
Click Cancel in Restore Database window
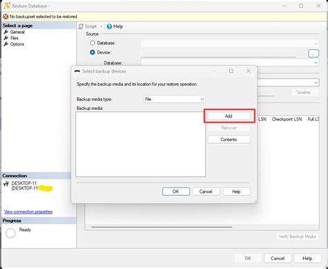tap(277, 259)
